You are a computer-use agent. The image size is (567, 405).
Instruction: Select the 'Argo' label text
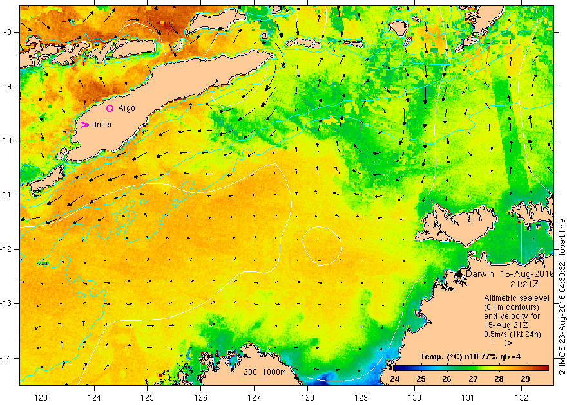click(126, 108)
